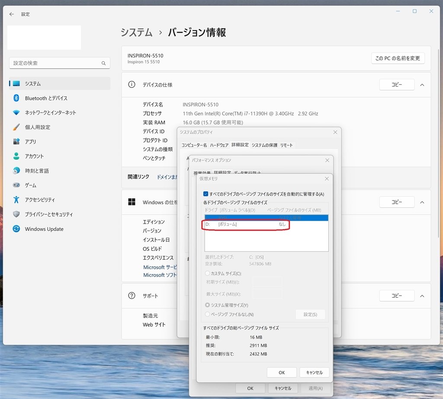This screenshot has width=443, height=399.
Task: Collapse the デバイスの仕様 section chevron
Action: pos(422,85)
